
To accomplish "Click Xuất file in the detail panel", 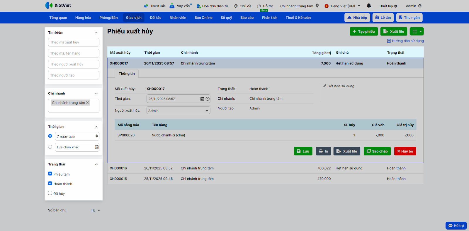I will tap(347, 151).
